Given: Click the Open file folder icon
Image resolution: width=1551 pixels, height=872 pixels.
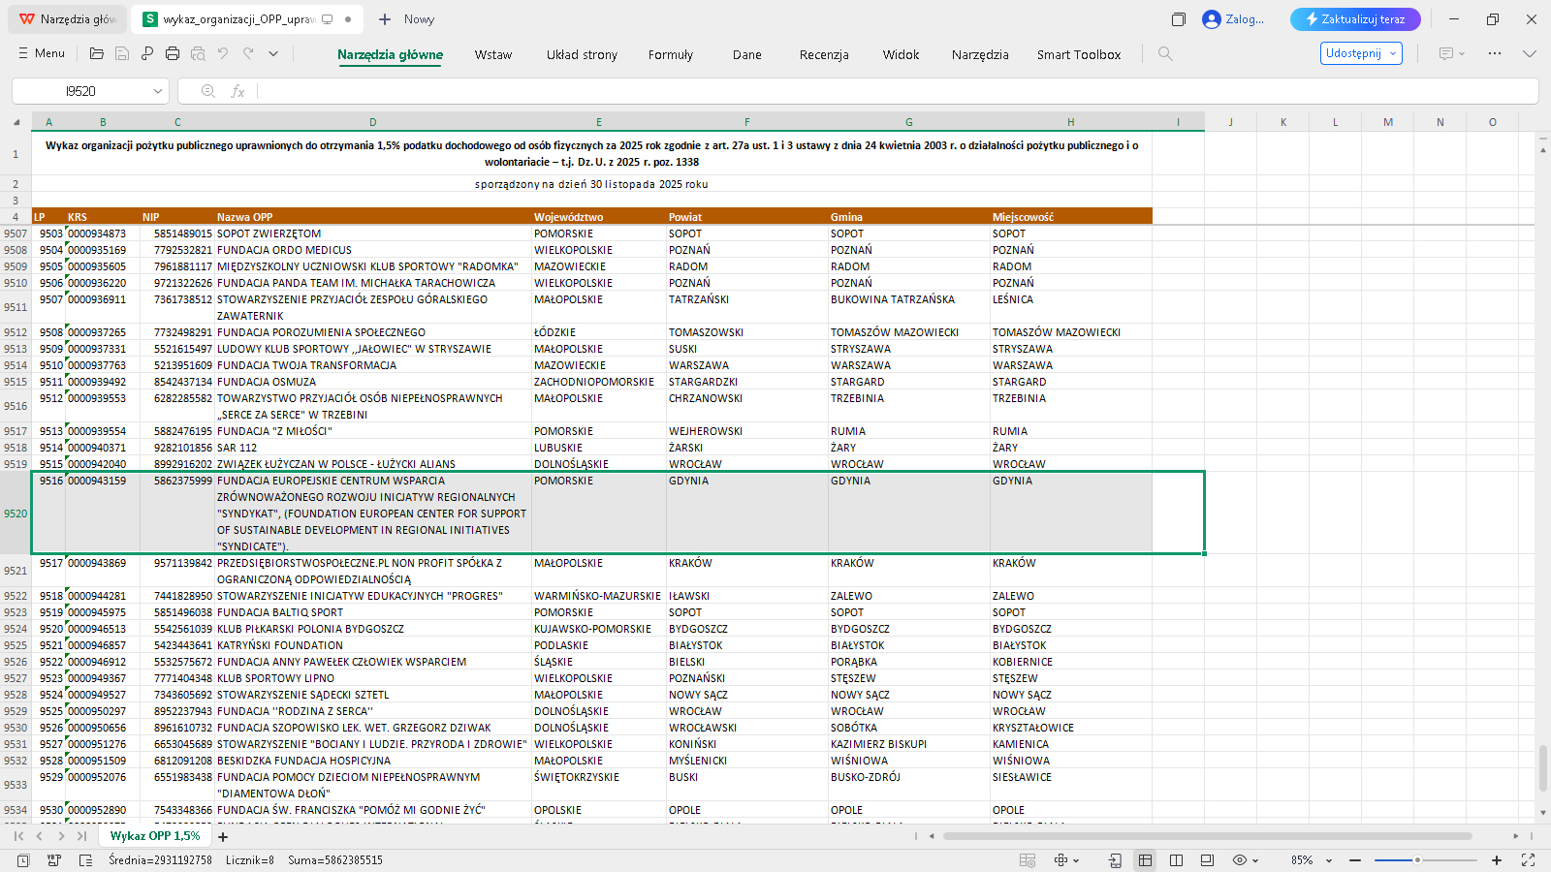Looking at the screenshot, I should tap(97, 54).
